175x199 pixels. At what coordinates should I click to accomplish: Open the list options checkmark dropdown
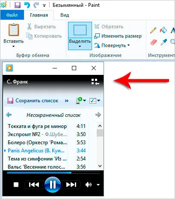pyautogui.click(x=95, y=101)
